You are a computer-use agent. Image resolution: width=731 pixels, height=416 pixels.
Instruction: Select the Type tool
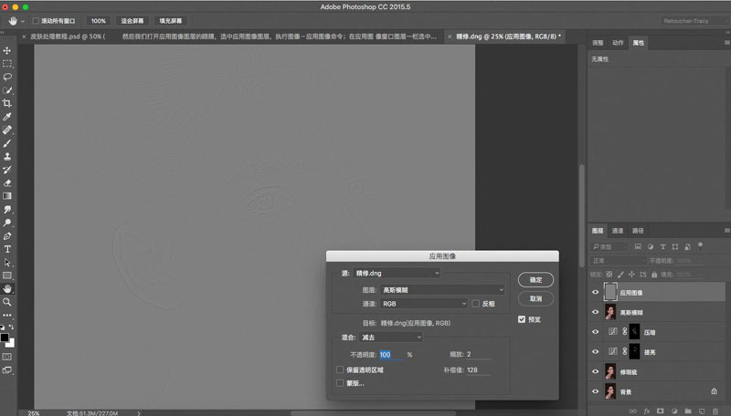[x=7, y=249]
